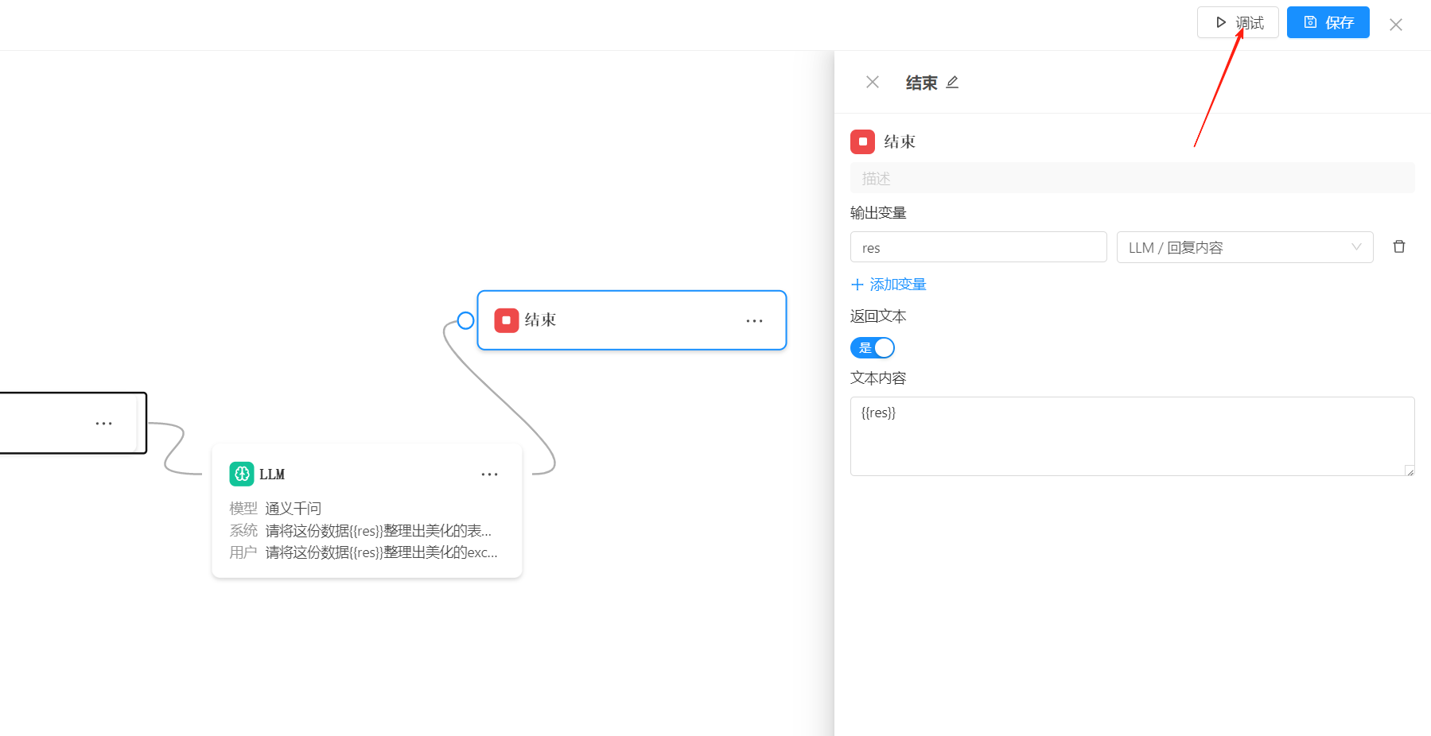Select the LLM node title
The height and width of the screenshot is (736, 1431).
click(272, 475)
